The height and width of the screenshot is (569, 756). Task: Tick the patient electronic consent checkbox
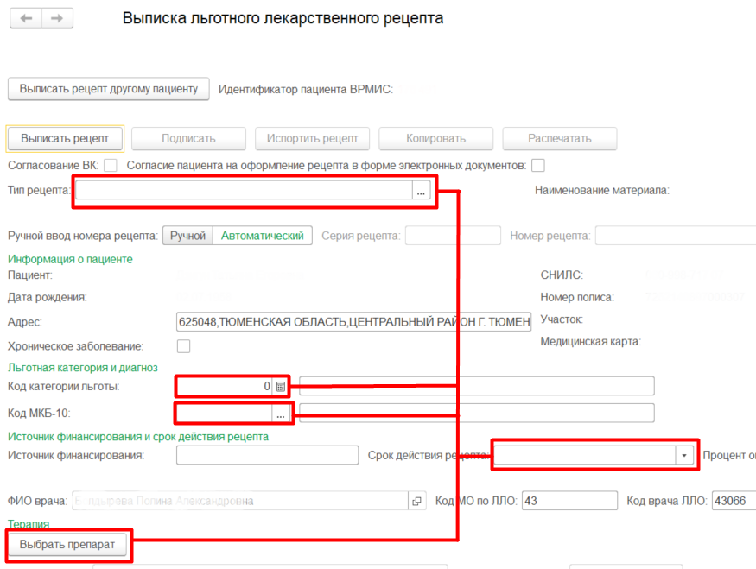[x=538, y=165]
